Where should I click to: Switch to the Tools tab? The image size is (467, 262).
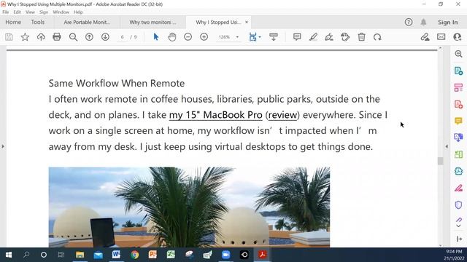[38, 23]
